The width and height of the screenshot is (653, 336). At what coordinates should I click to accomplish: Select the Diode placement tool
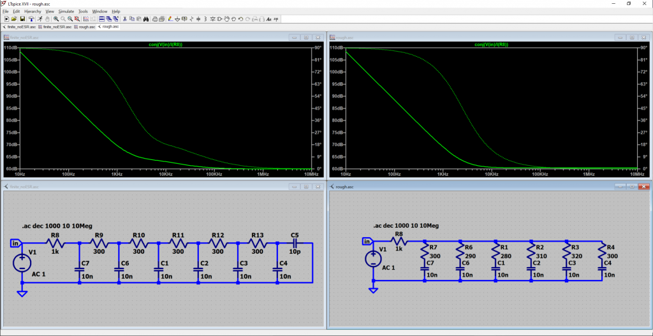click(x=212, y=19)
